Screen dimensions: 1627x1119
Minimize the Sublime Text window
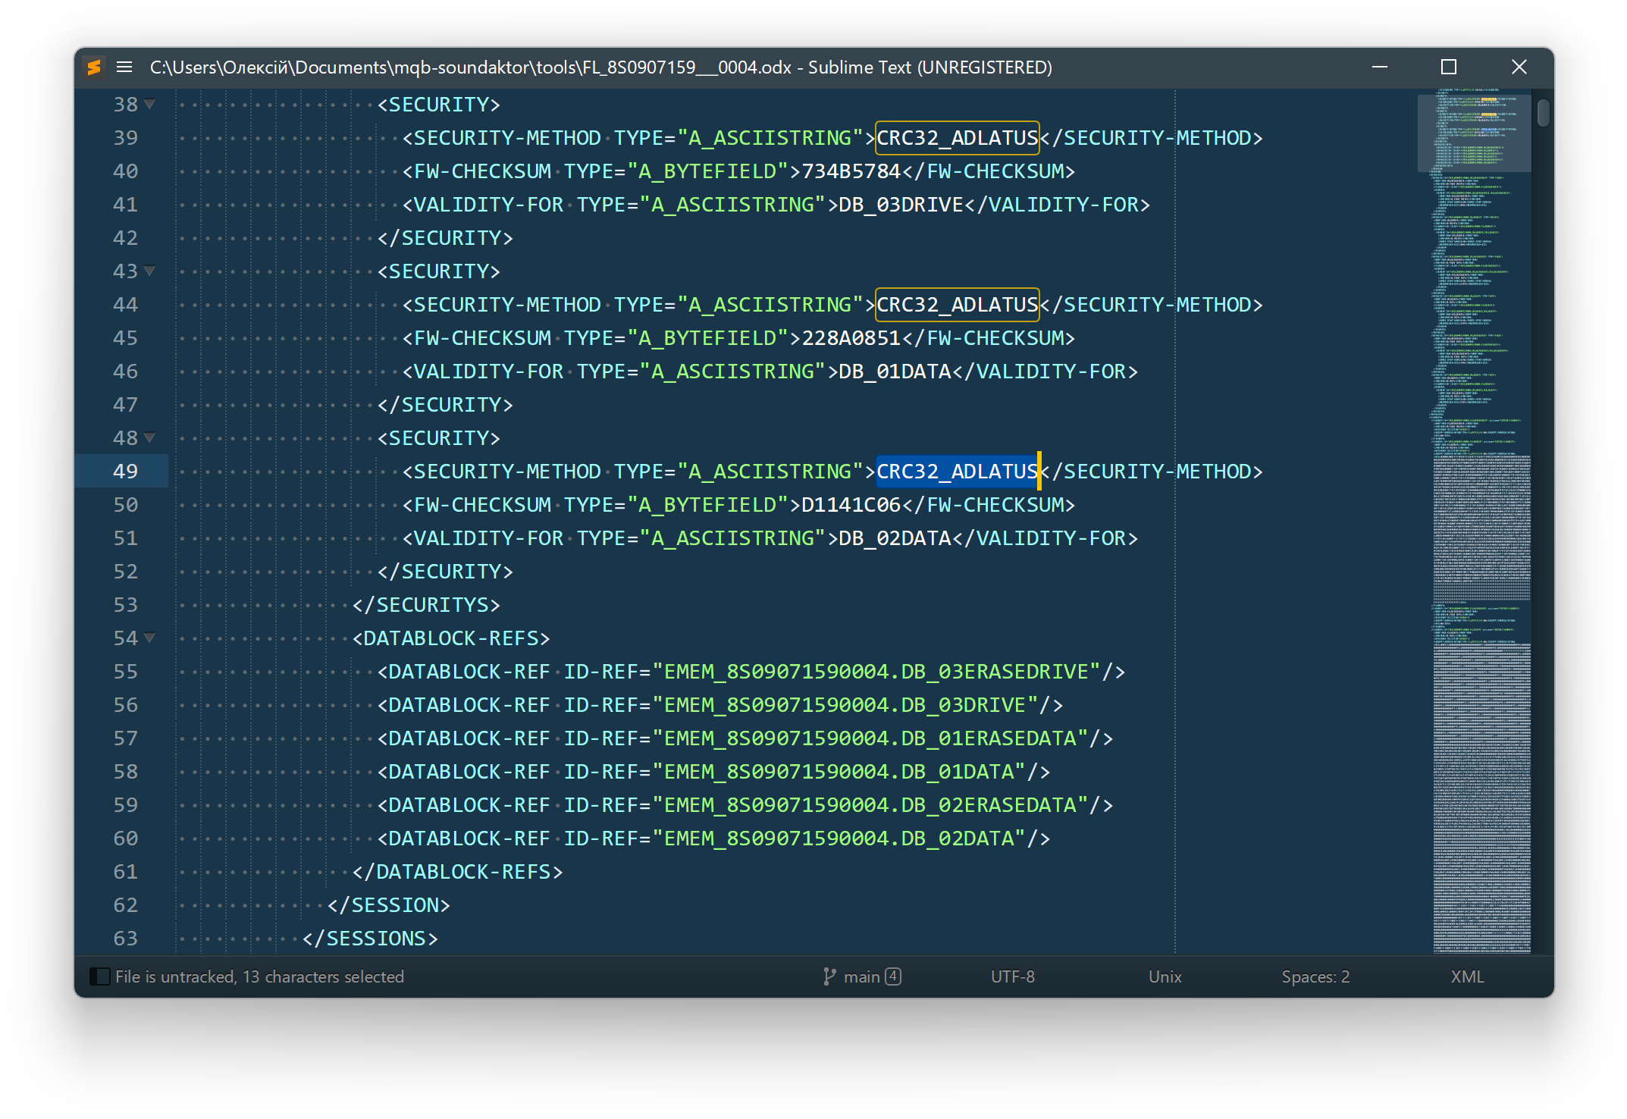tap(1379, 67)
